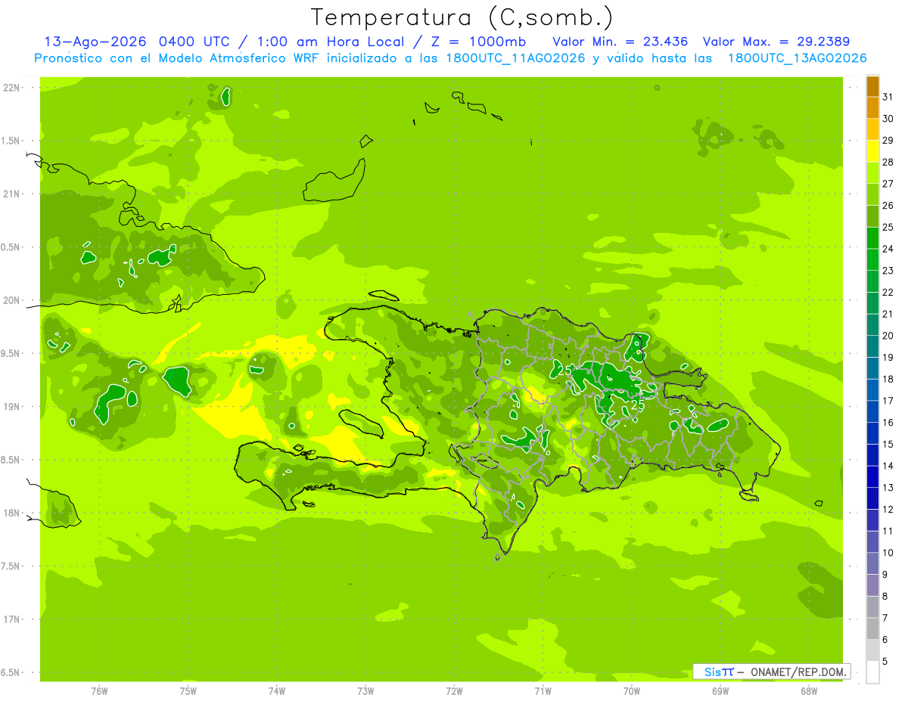Click the legend value label 31
The height and width of the screenshot is (701, 908).
click(x=888, y=97)
